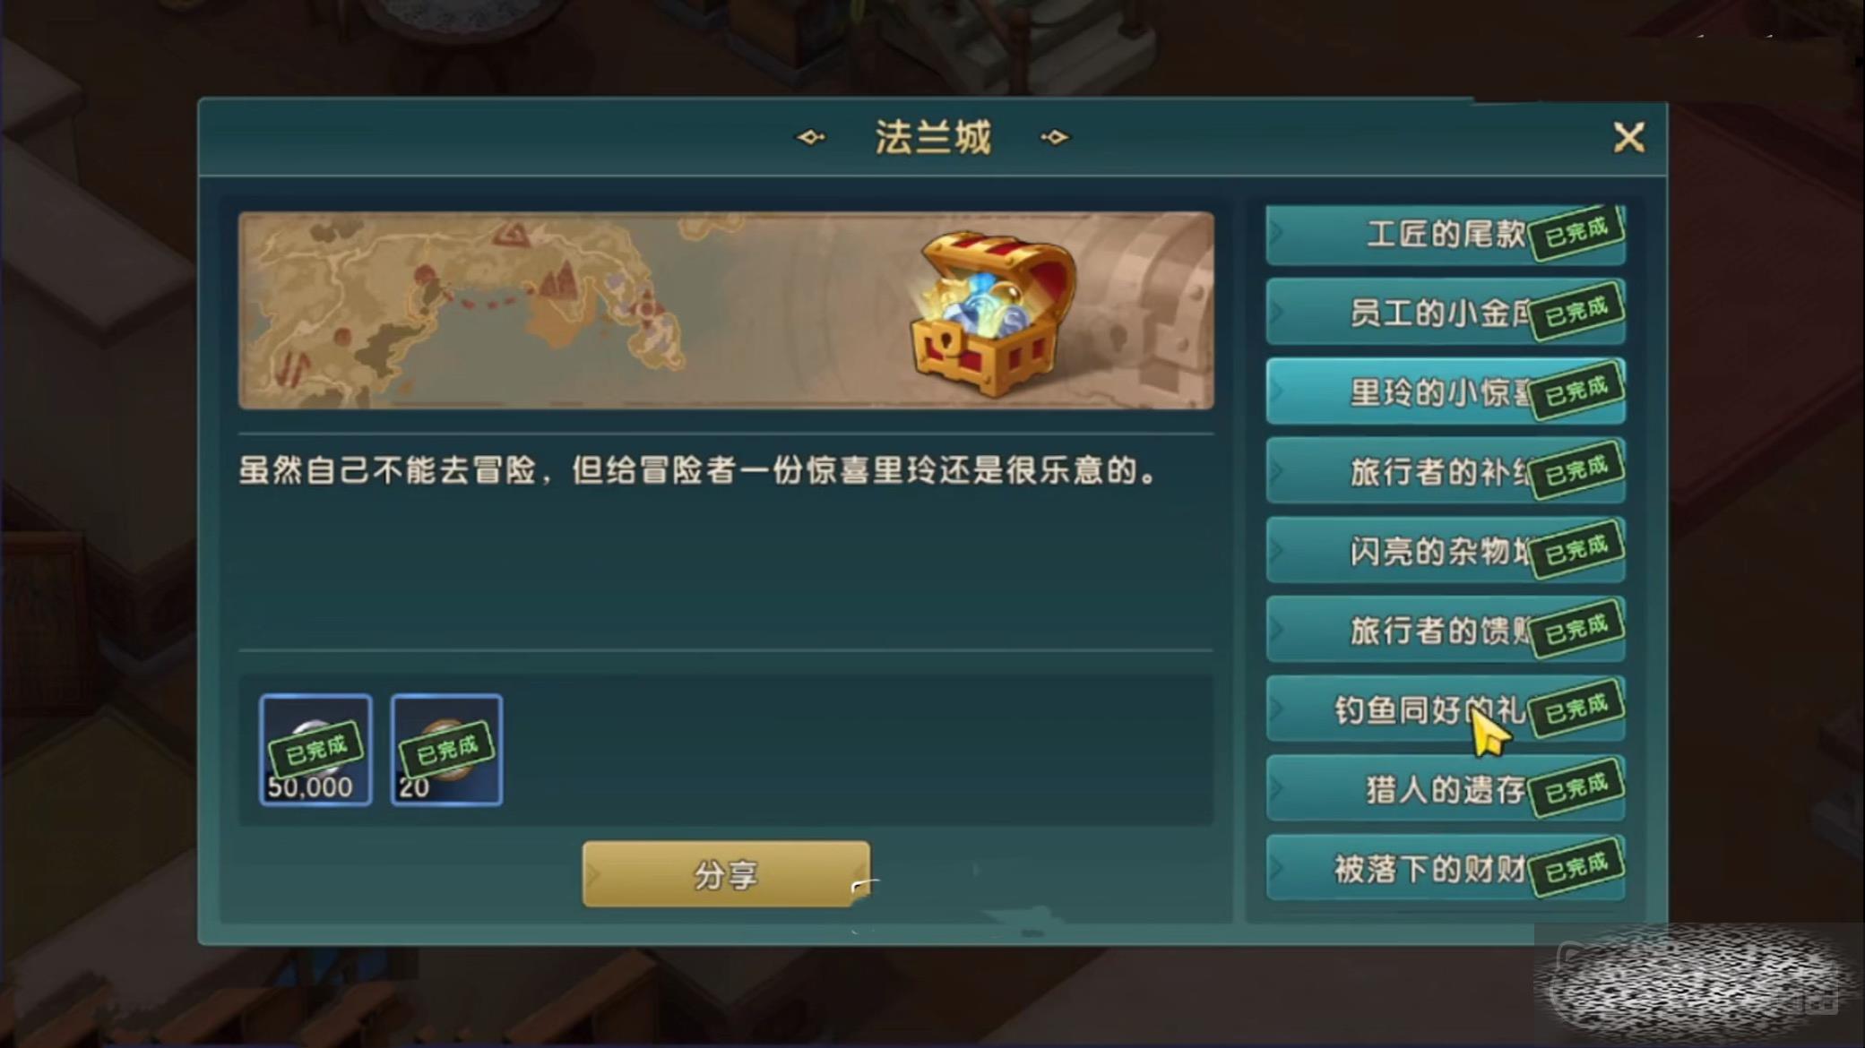
Task: Click the bronze coin 20 reward icon
Action: click(446, 750)
